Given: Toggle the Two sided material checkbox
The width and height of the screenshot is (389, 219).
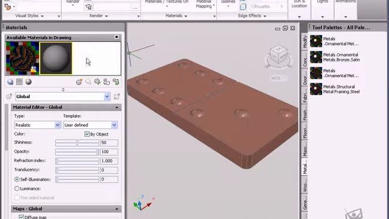Looking at the screenshot, I should [x=17, y=198].
